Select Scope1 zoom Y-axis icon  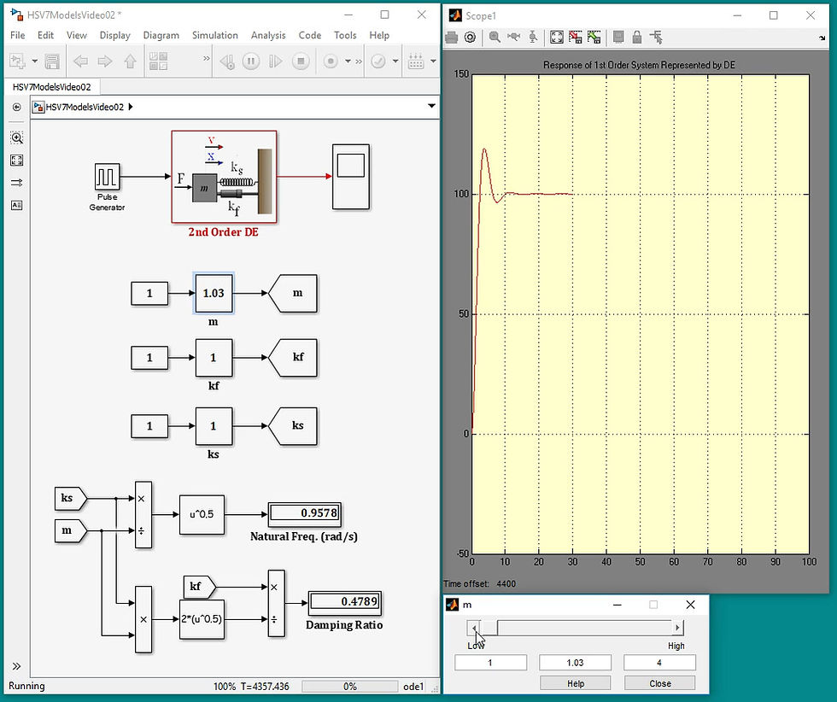533,38
